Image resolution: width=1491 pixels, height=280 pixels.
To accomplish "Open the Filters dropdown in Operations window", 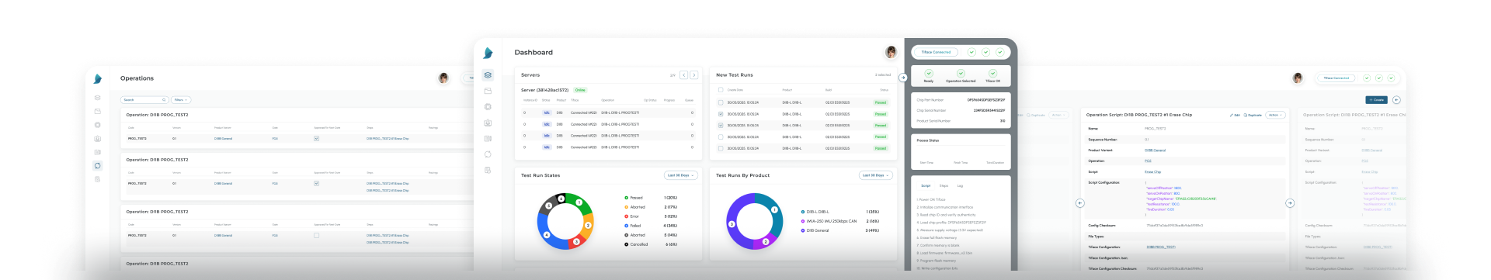I will coord(181,100).
